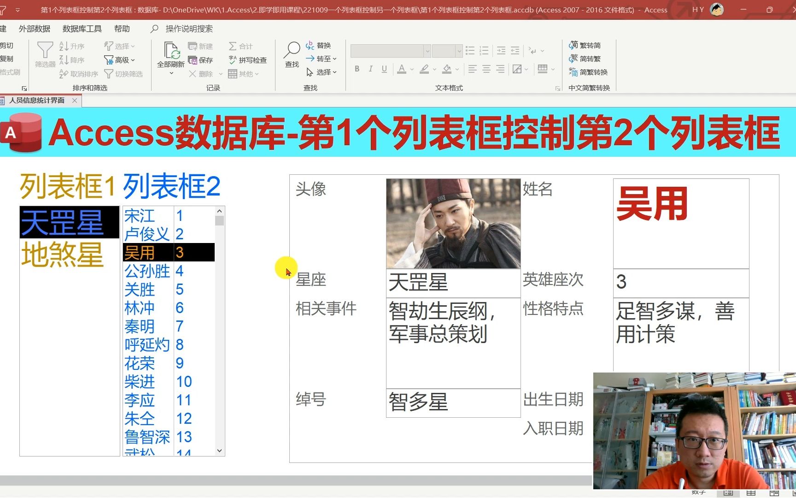The image size is (796, 498).
Task: Open the 数据库工具 ribbon tab
Action: [82, 28]
